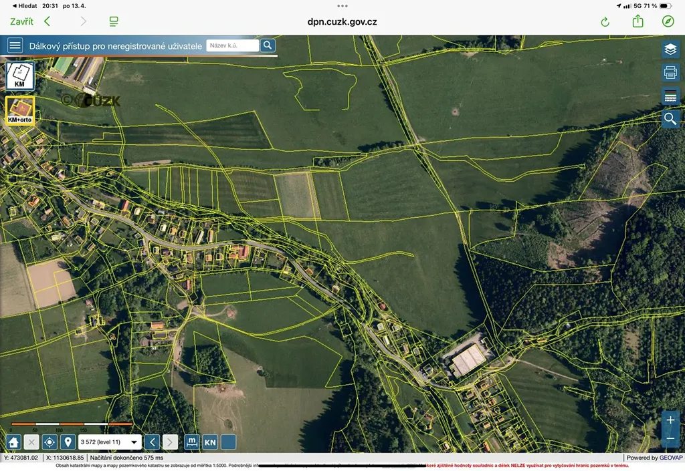
Task: Tap Zavřít to close the browser
Action: [21, 21]
